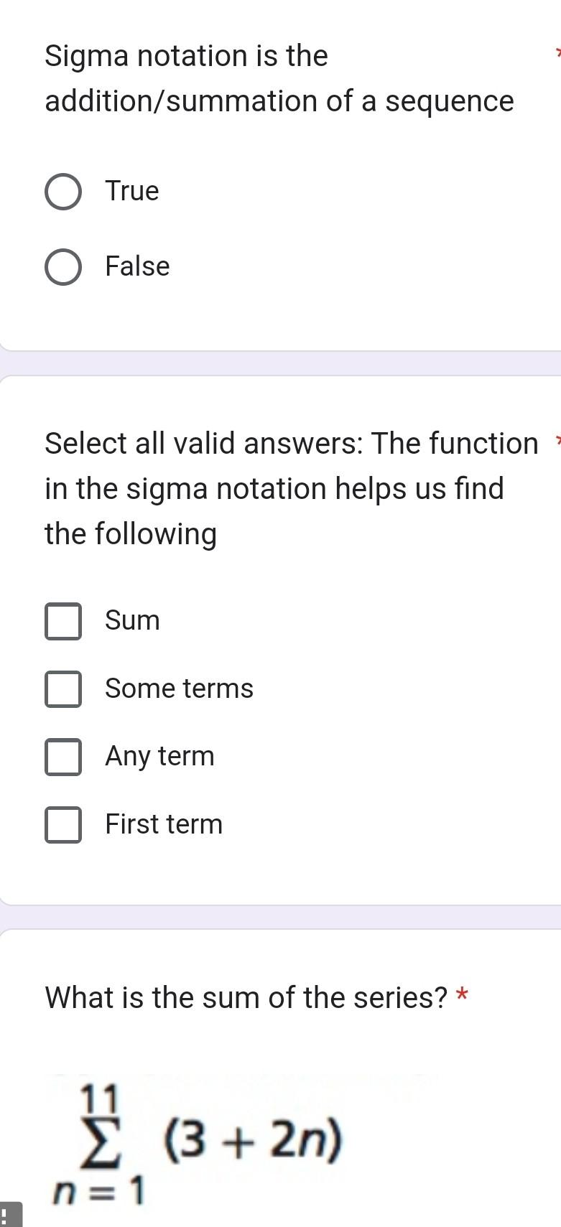The width and height of the screenshot is (561, 1227).
Task: Select the Sum option label
Action: 132,620
